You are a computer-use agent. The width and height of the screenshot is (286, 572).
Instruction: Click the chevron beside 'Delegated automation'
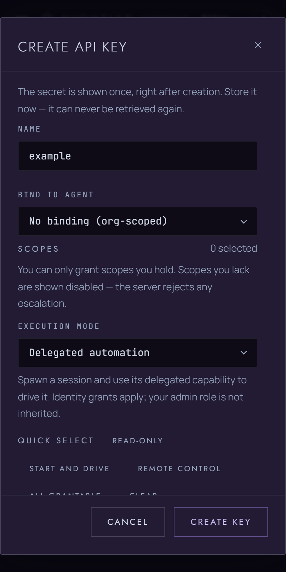point(244,353)
